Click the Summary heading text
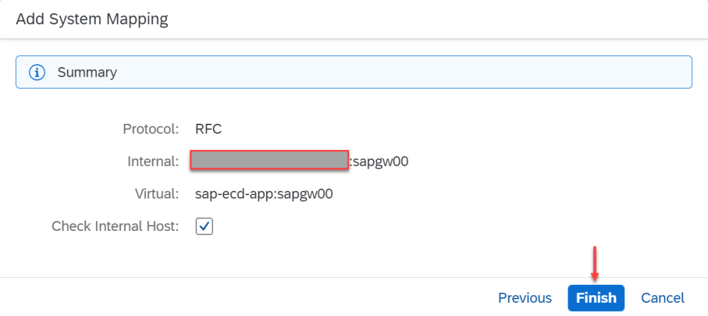708x316 pixels. [x=87, y=72]
